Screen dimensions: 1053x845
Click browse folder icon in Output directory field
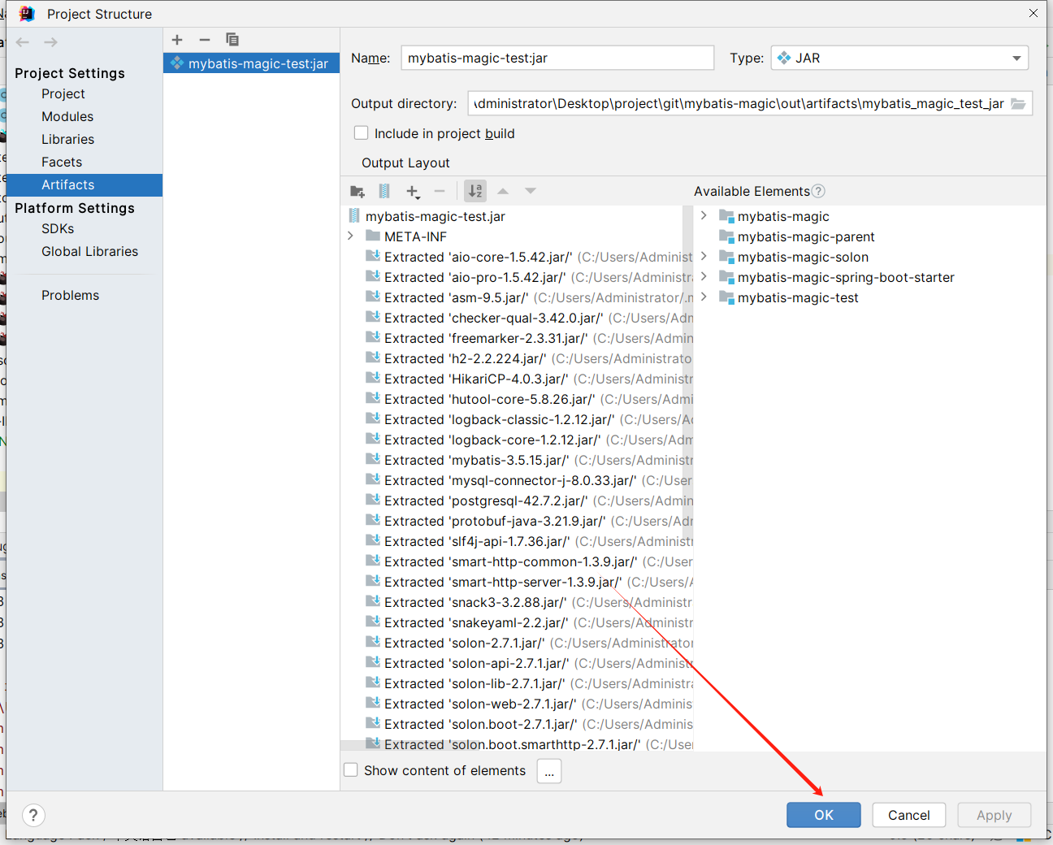tap(1018, 104)
